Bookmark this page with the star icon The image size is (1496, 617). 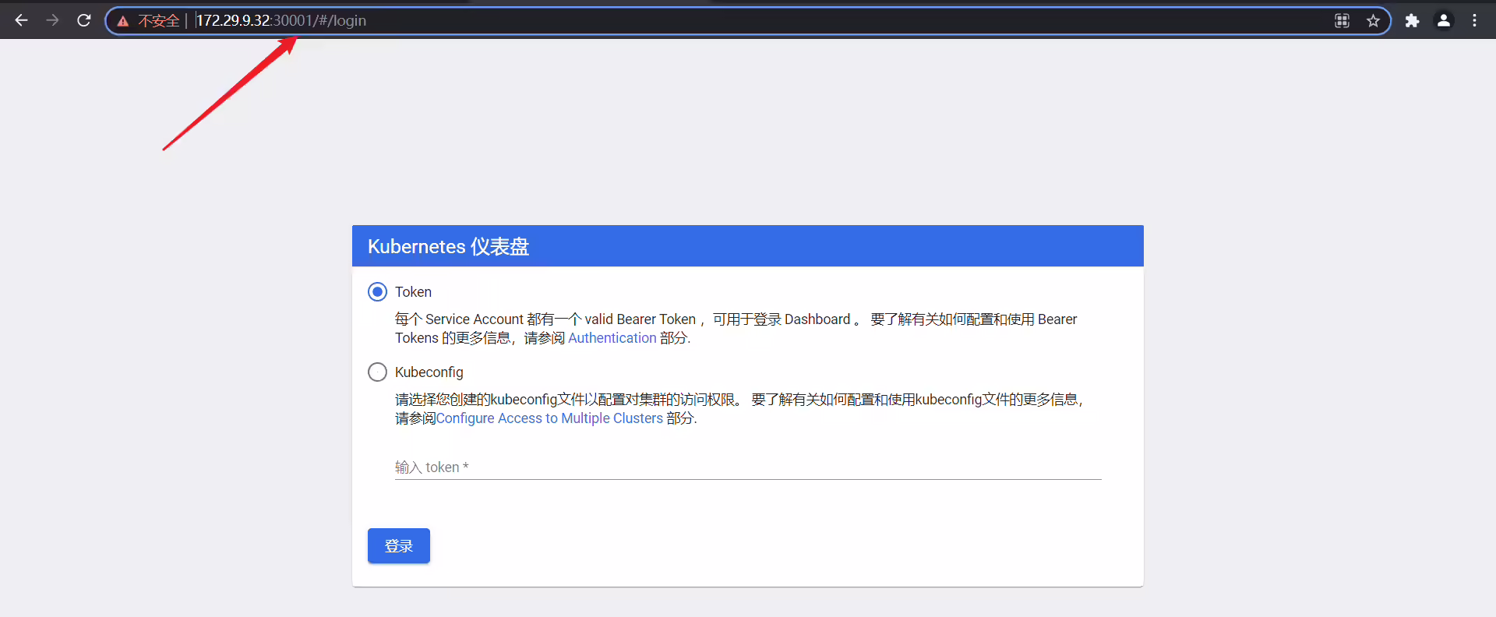click(x=1373, y=21)
